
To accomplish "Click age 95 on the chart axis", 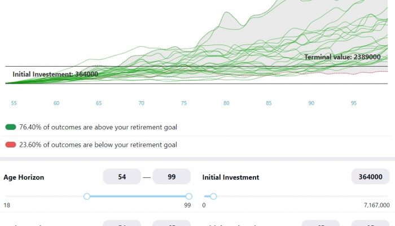I will coord(354,103).
